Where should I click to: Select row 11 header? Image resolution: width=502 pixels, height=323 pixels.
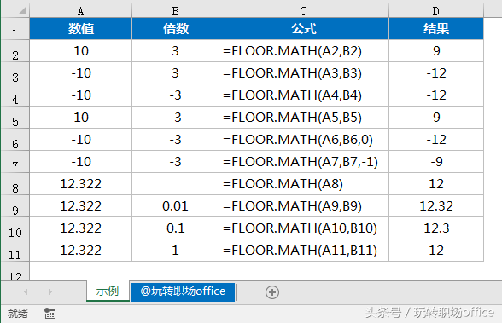click(15, 251)
